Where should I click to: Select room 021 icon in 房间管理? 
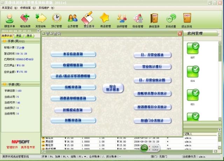(x=193, y=95)
